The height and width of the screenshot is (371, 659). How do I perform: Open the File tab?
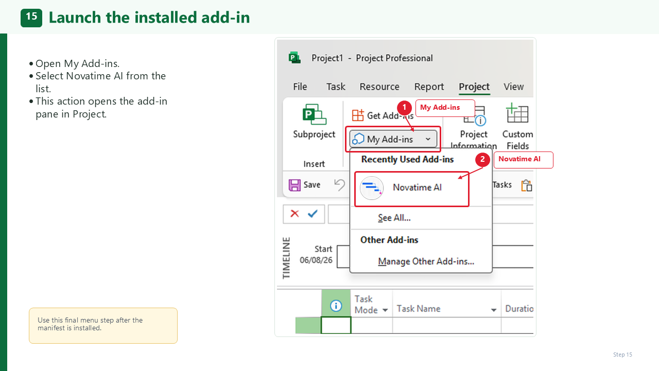[x=300, y=87]
